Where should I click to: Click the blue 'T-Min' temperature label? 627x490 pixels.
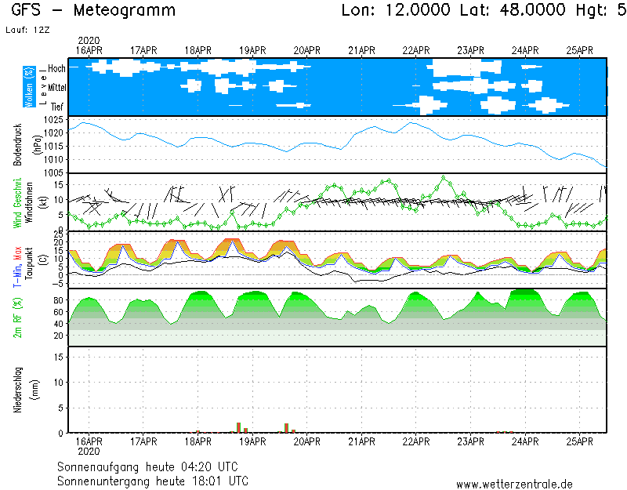click(x=17, y=275)
